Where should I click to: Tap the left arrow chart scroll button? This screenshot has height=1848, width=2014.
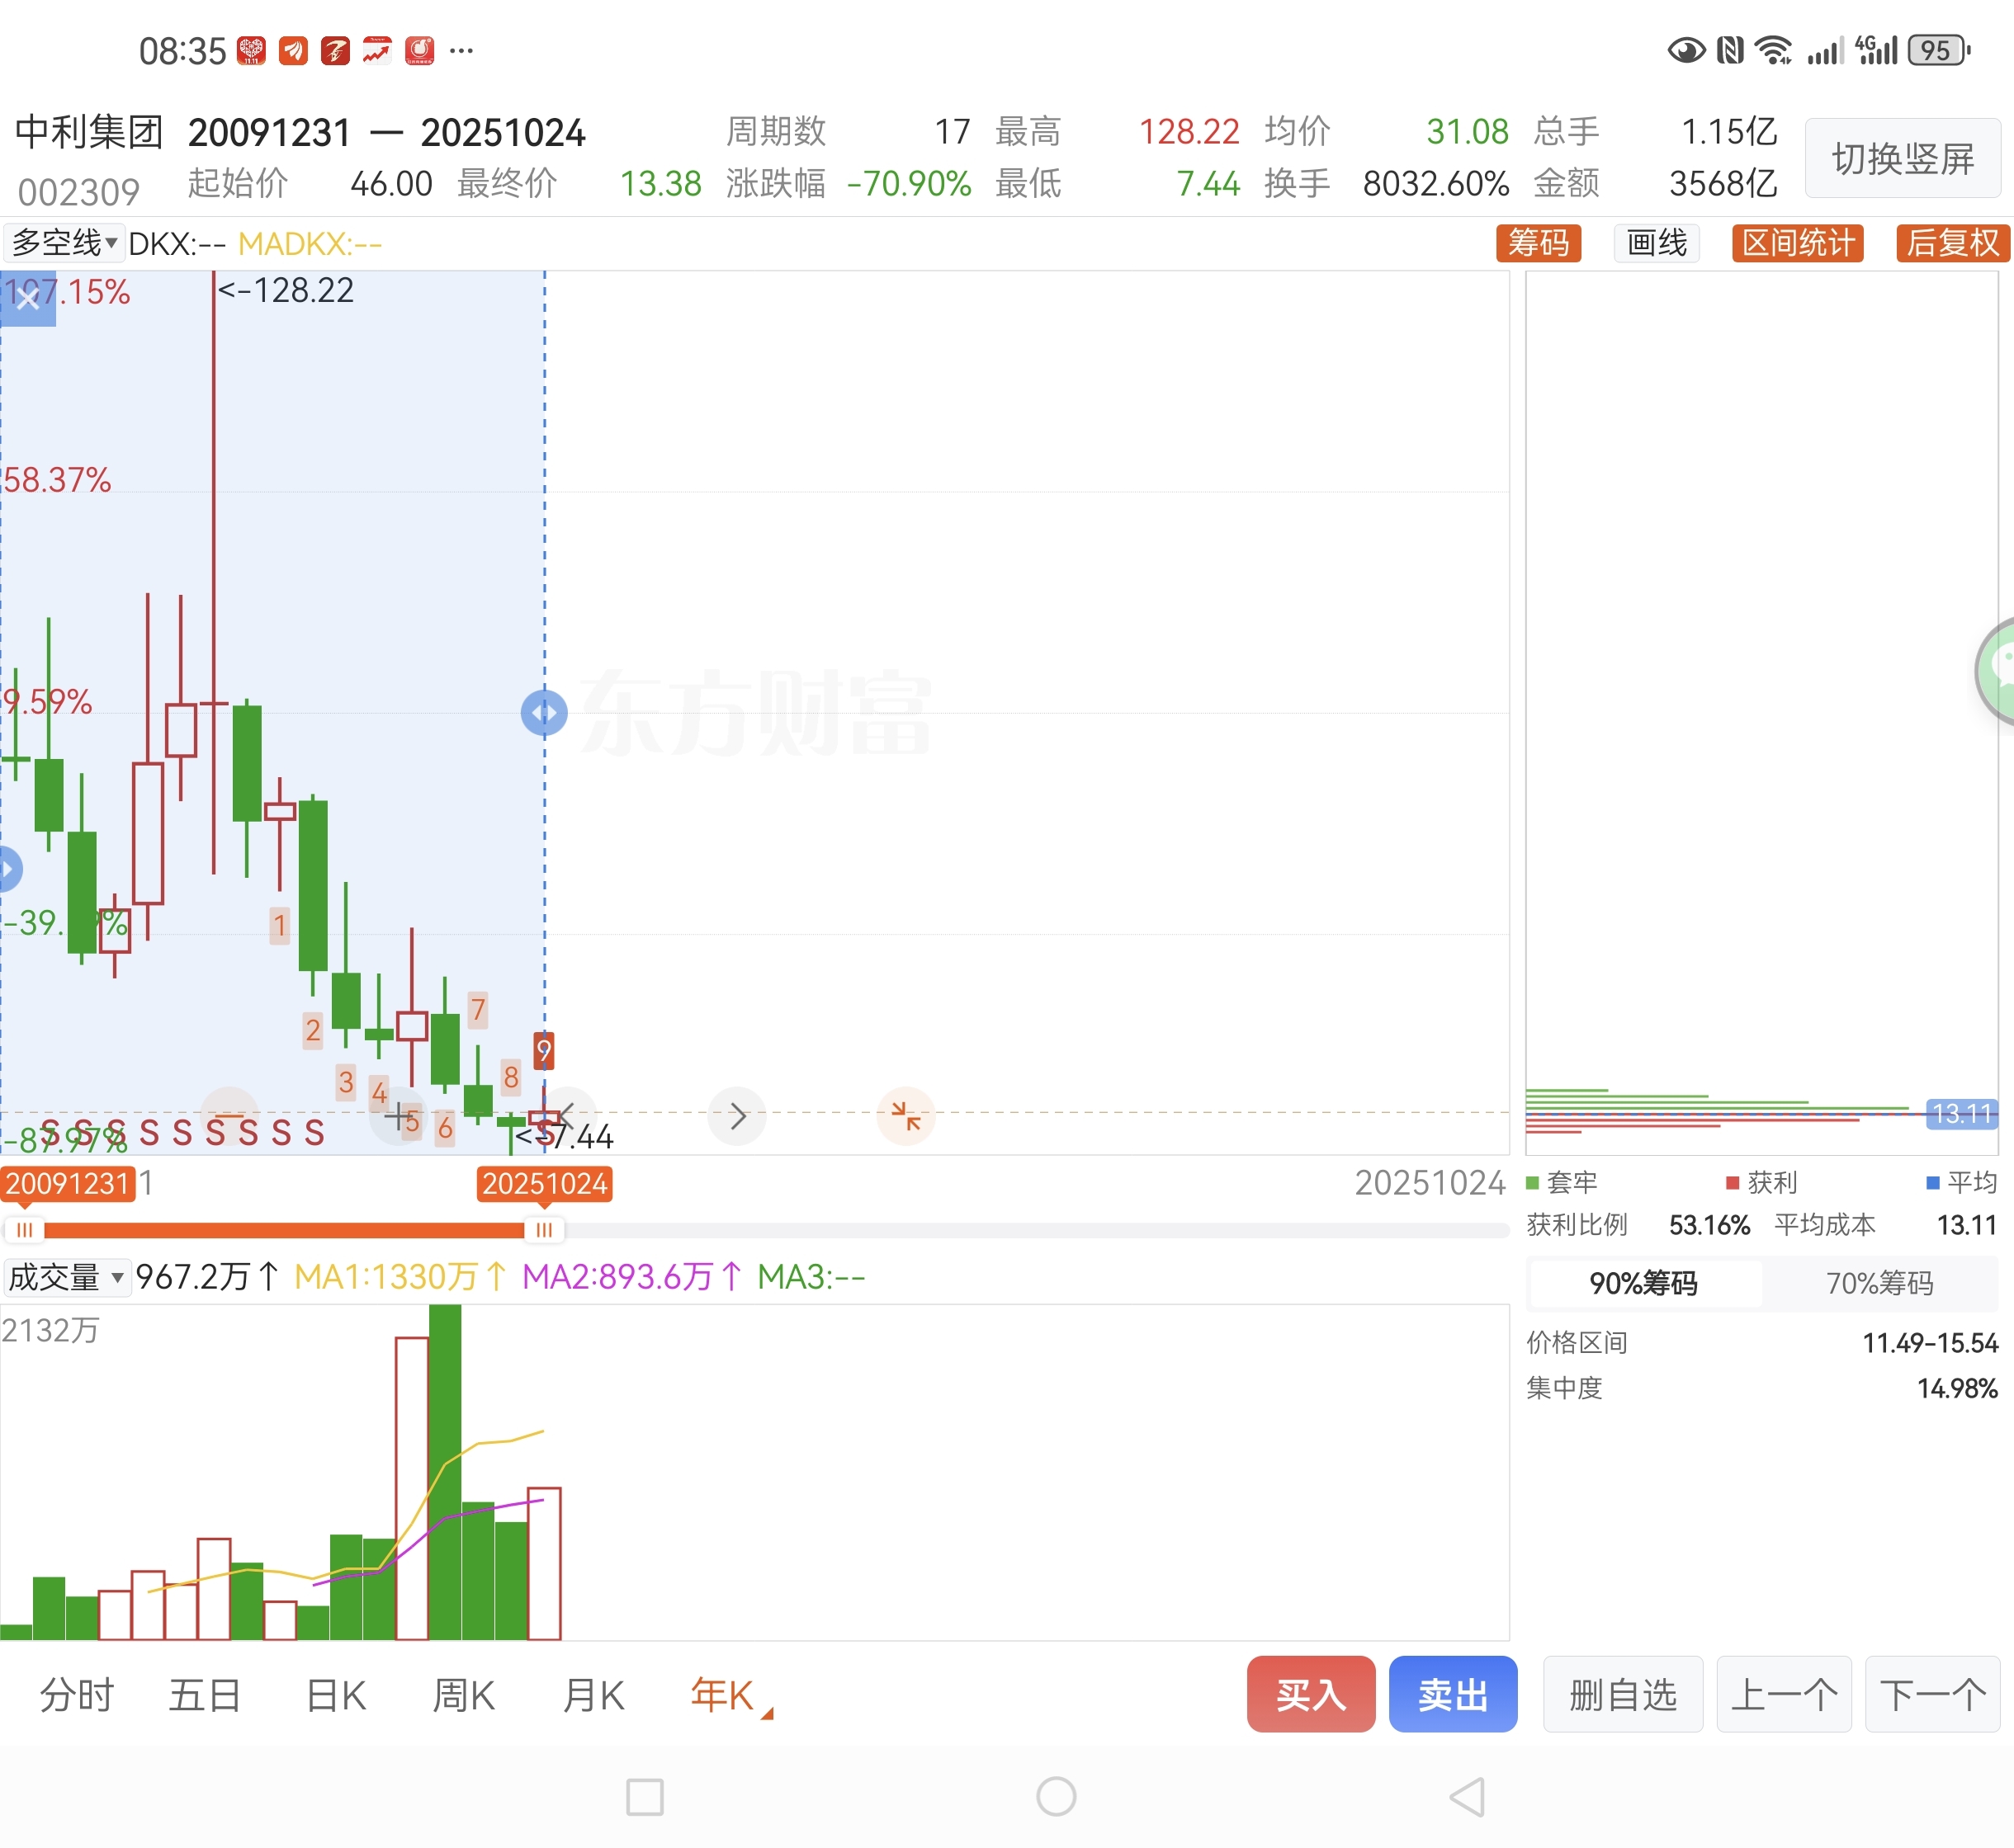[x=567, y=1115]
